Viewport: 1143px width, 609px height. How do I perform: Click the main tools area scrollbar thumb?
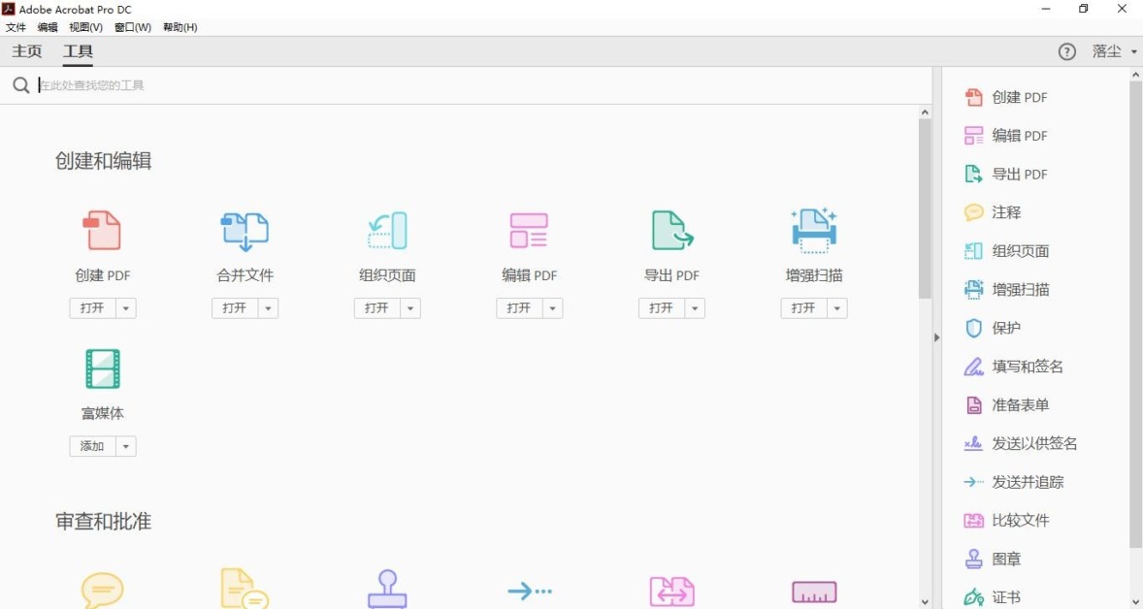925,209
